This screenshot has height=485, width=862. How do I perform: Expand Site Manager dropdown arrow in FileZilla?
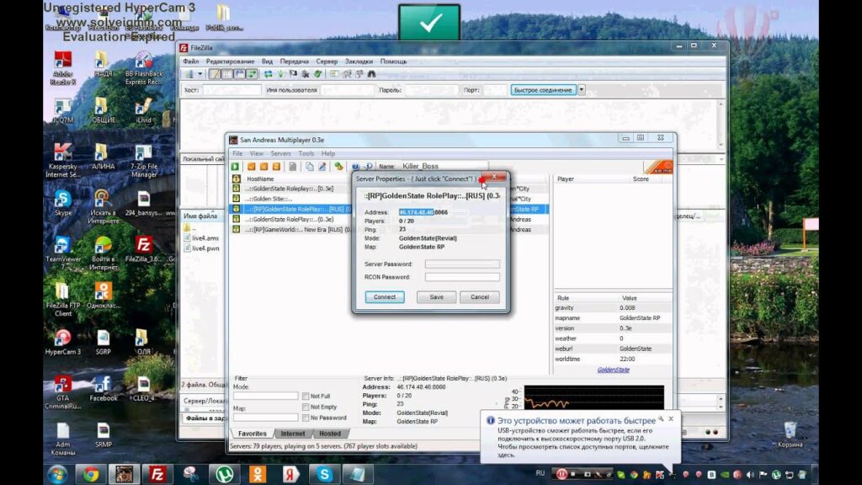tap(200, 74)
